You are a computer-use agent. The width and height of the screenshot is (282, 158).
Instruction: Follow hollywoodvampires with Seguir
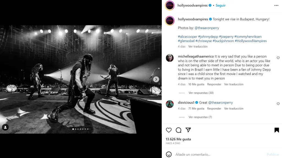click(220, 5)
